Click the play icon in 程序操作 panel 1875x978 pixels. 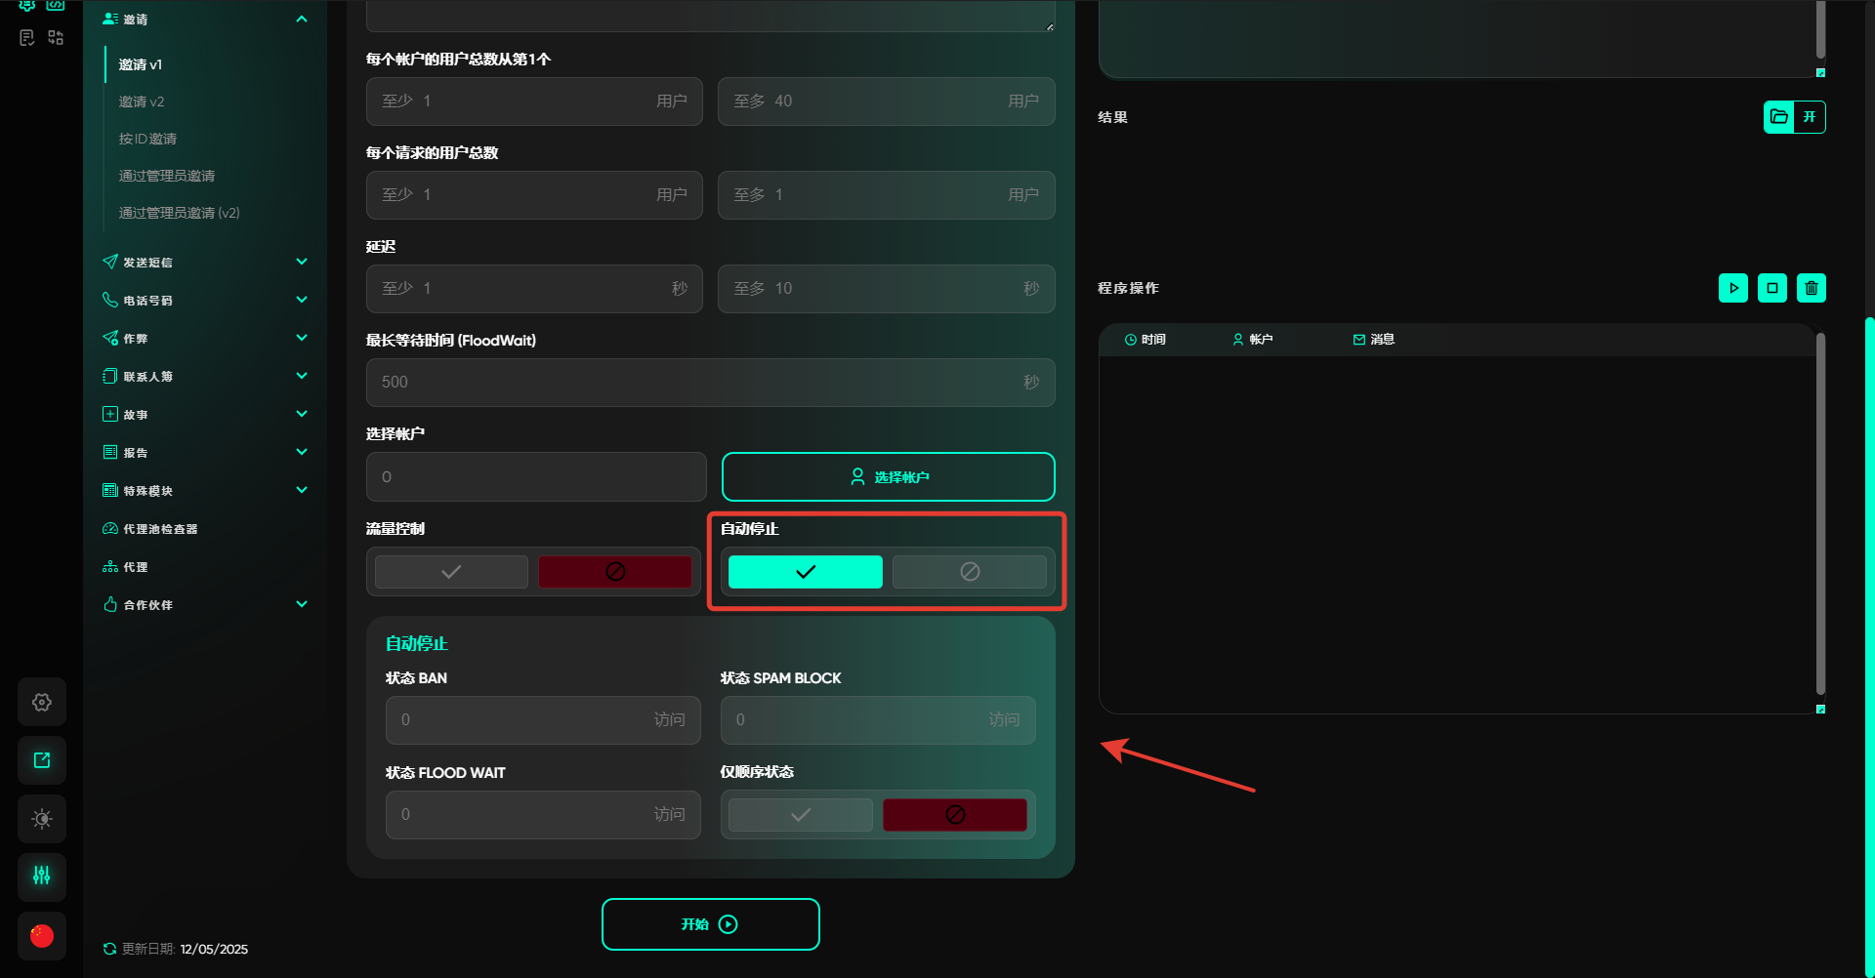[x=1732, y=288]
